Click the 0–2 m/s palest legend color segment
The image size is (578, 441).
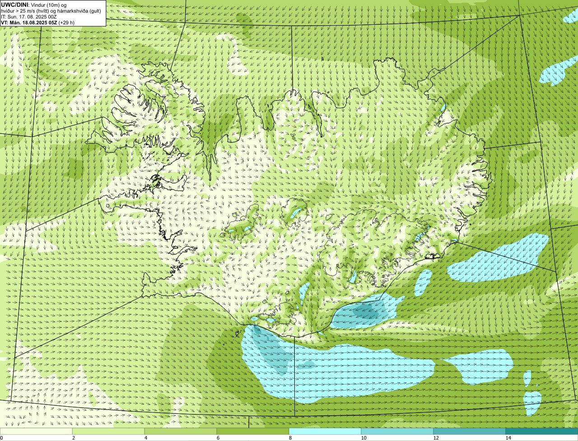[x=36, y=431]
